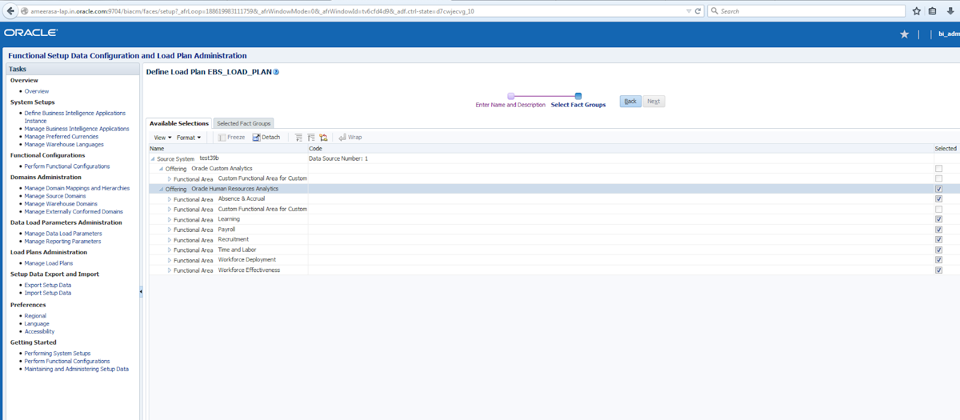Expand the Payroll functional area
Screen dimensions: 960x420
point(170,230)
